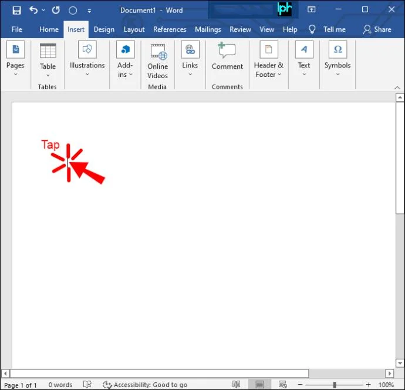Image resolution: width=405 pixels, height=390 pixels.
Task: Click horizontal scrollbar right arrow
Action: (390, 374)
